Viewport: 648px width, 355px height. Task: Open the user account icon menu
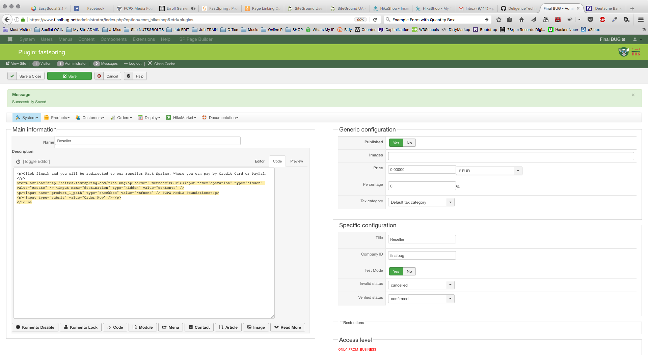click(637, 39)
